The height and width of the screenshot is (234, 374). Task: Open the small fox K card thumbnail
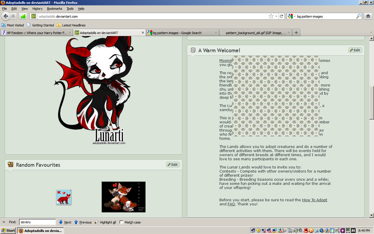point(64,197)
